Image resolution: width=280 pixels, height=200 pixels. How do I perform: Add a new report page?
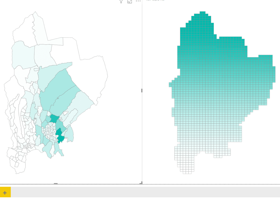point(5,192)
